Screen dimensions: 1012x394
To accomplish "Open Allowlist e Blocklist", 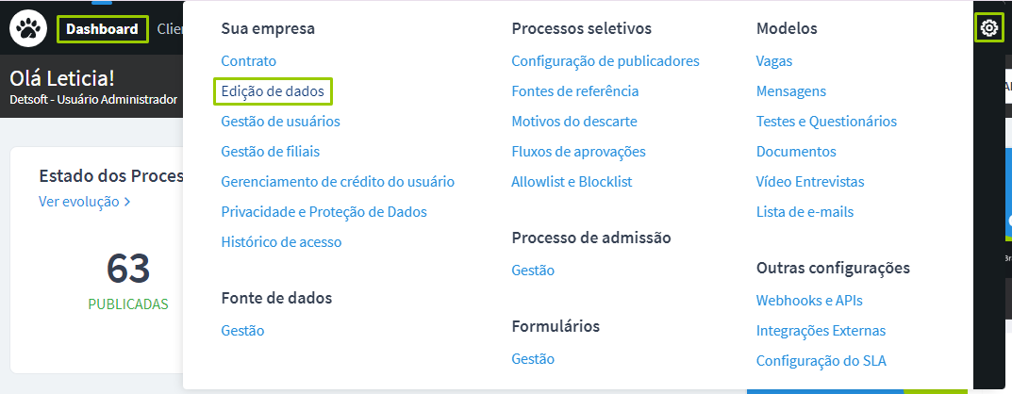I will [572, 182].
